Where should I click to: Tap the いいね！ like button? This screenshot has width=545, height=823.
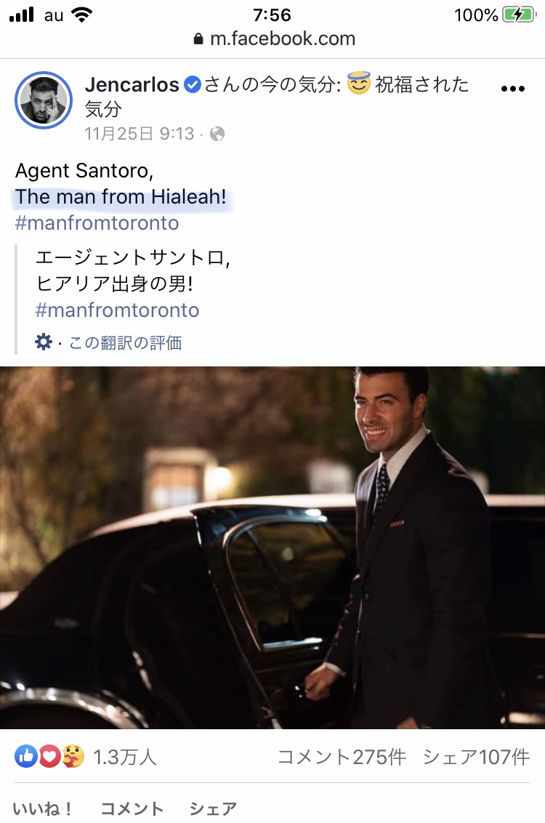(43, 809)
